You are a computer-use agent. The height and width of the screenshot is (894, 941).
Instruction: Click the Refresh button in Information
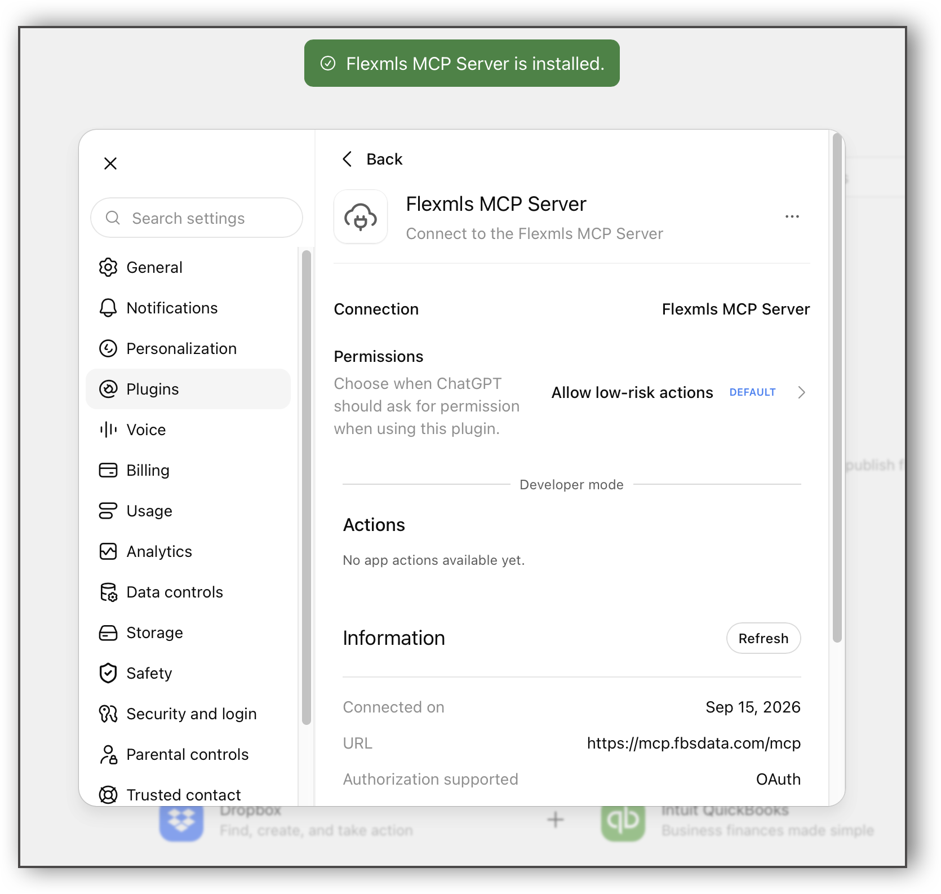pyautogui.click(x=764, y=638)
